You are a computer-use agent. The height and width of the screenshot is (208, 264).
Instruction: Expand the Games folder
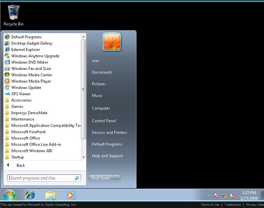pos(14,107)
